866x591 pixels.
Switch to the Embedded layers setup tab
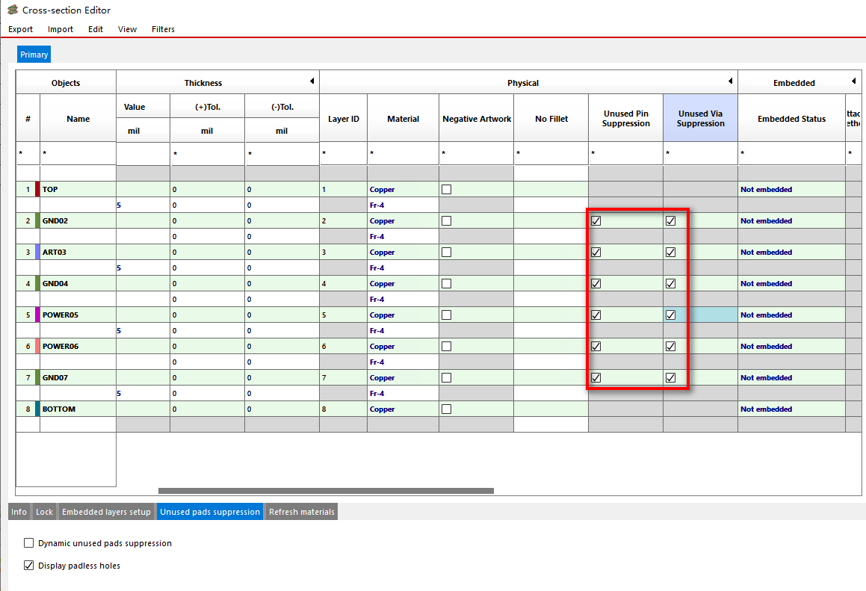107,511
